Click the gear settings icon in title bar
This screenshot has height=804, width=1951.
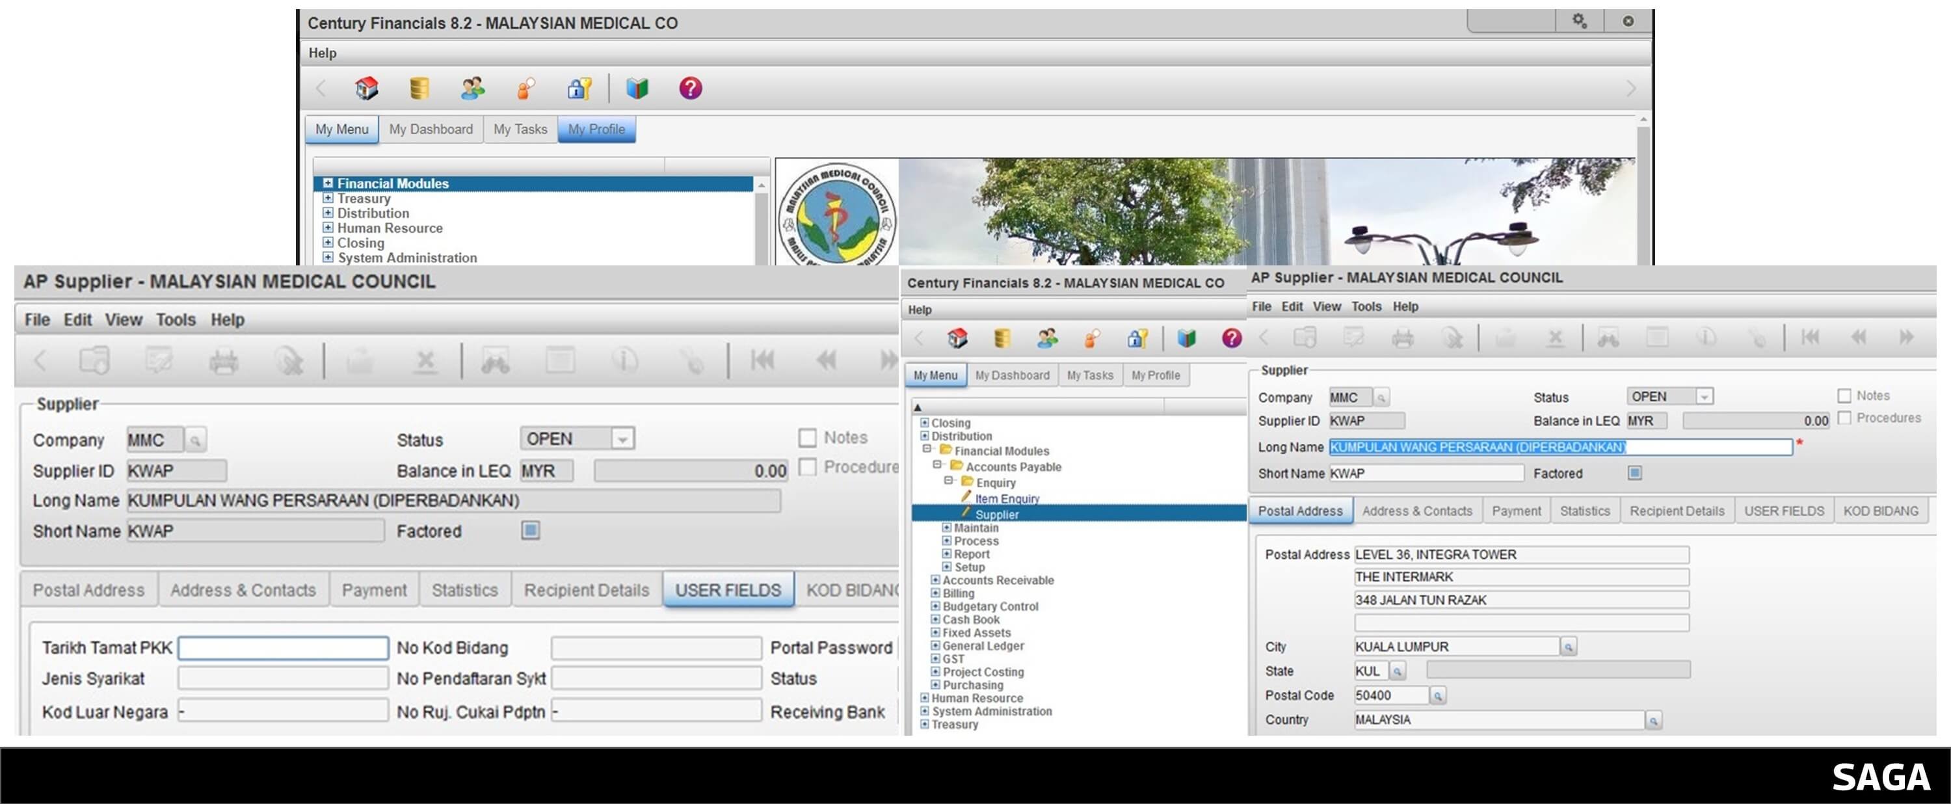point(1578,21)
